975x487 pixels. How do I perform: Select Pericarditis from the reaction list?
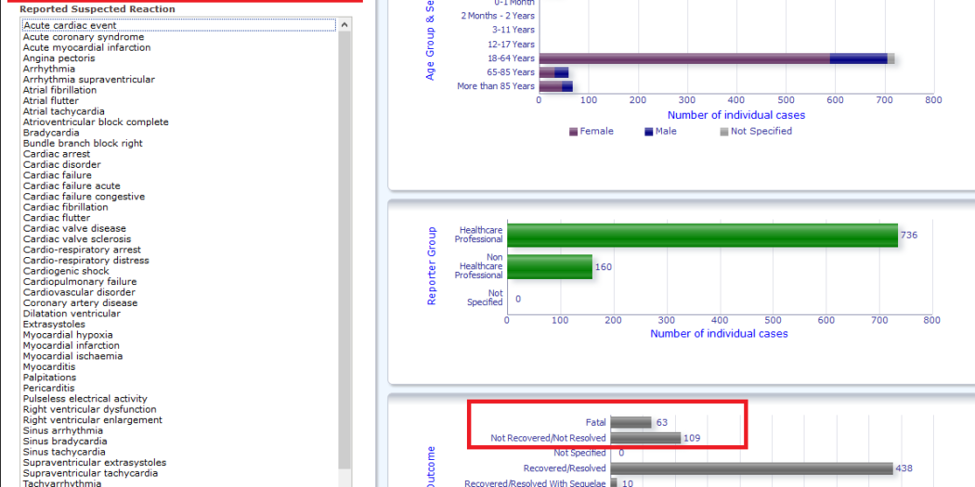(48, 388)
